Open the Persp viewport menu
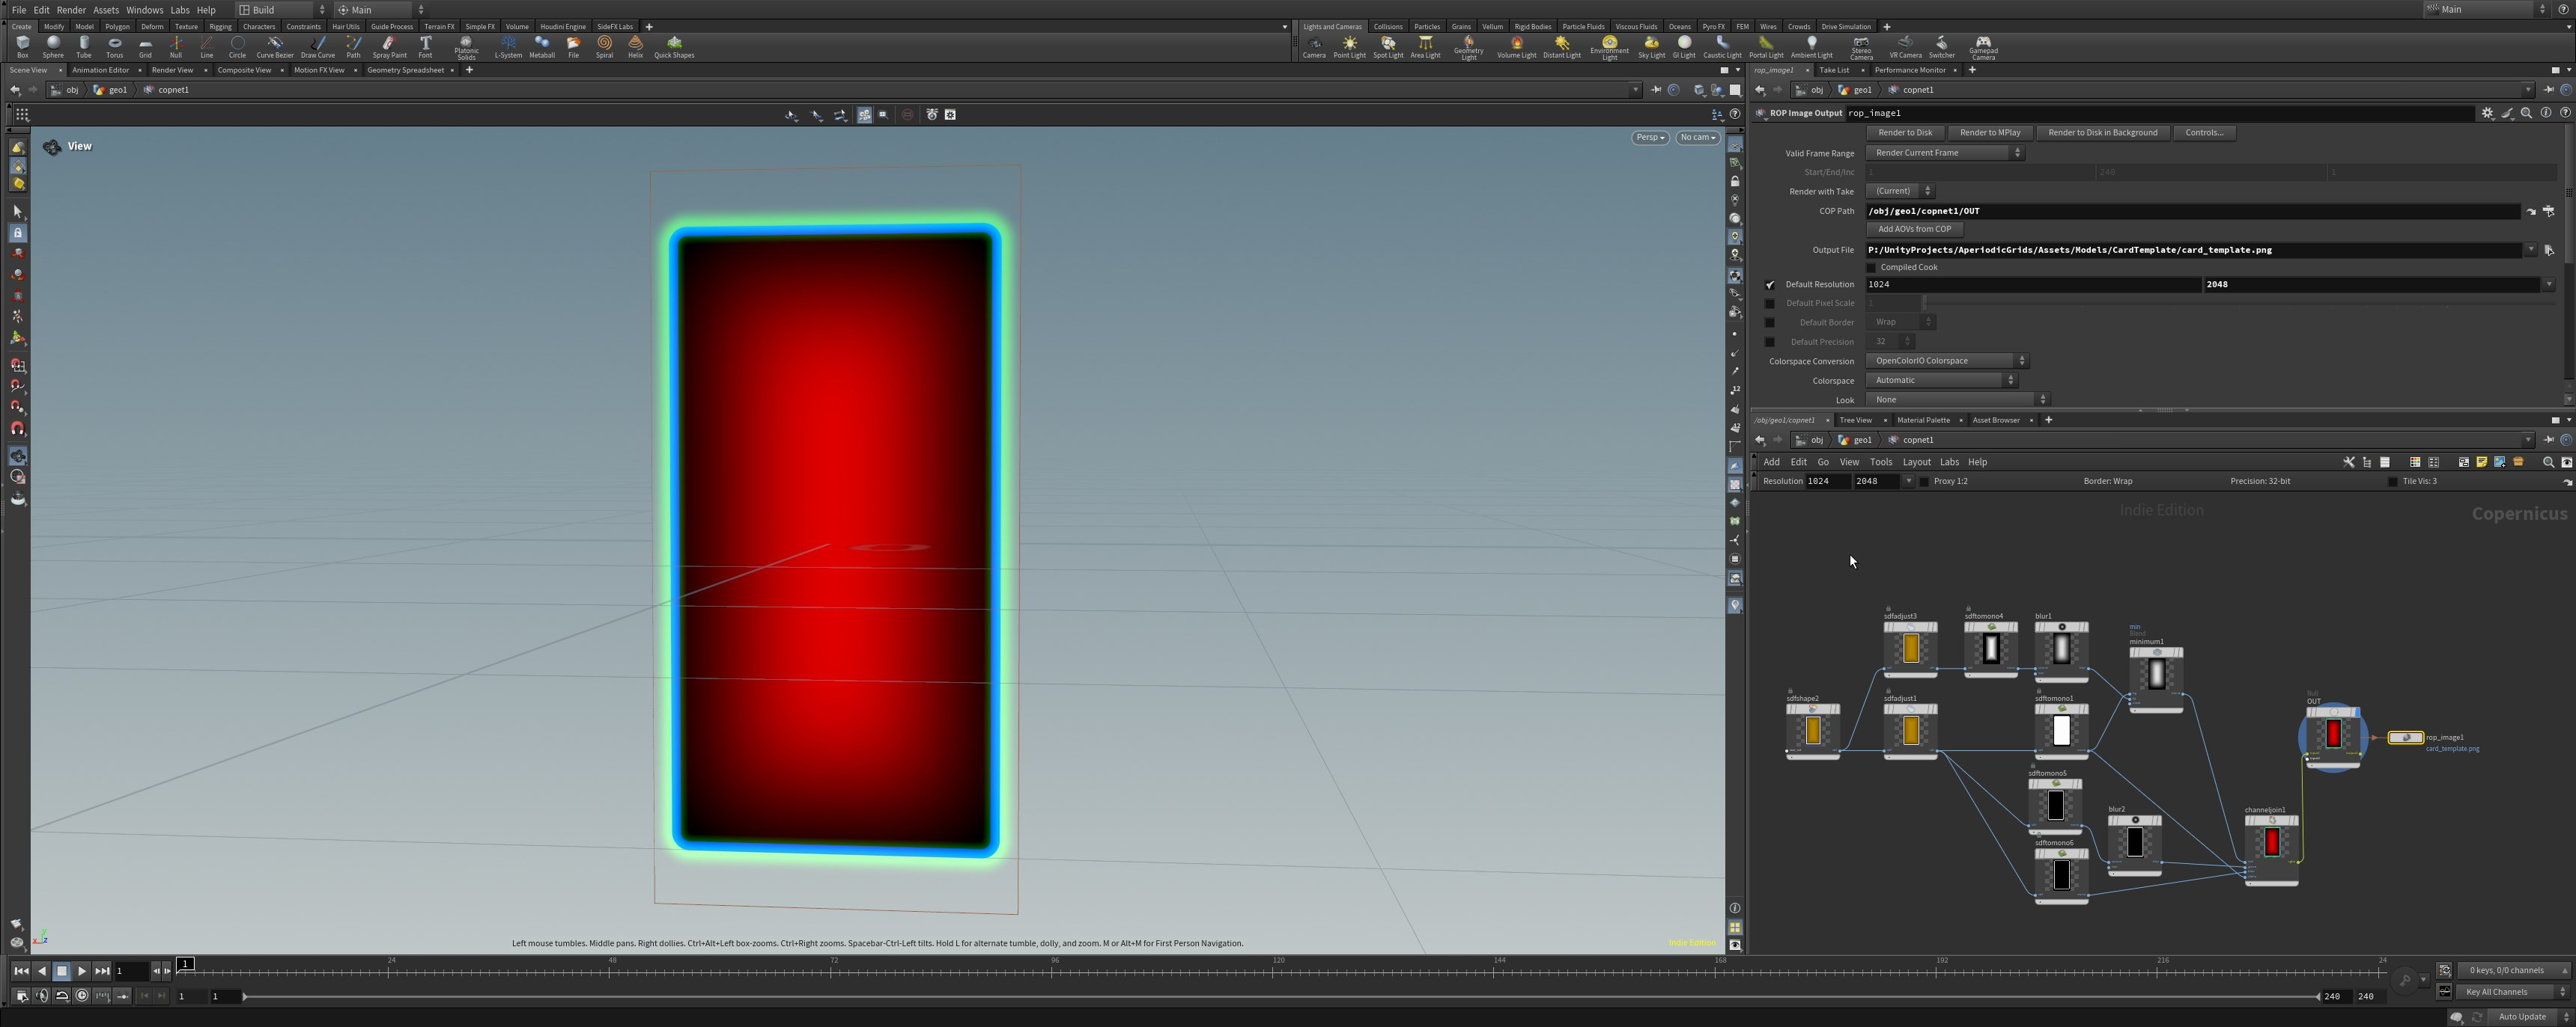This screenshot has width=2576, height=1027. pyautogui.click(x=1649, y=138)
